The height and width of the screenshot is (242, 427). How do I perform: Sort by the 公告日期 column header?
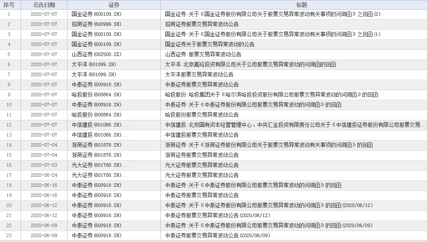click(44, 5)
